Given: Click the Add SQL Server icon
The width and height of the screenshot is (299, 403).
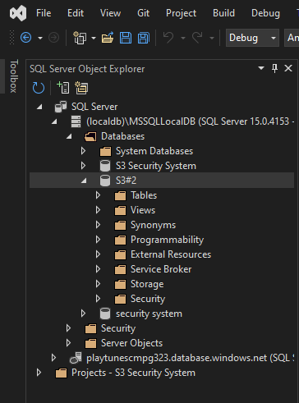Looking at the screenshot, I should coord(63,88).
